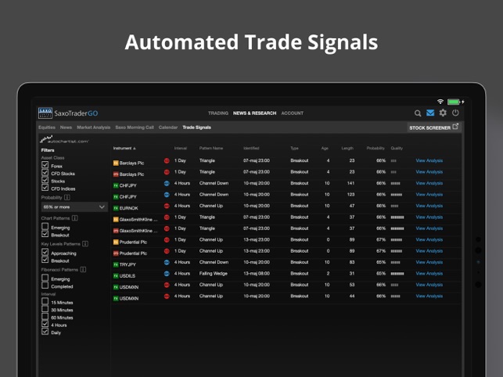Enable the 15 Minutes interval checkbox
The width and height of the screenshot is (503, 377).
click(45, 301)
